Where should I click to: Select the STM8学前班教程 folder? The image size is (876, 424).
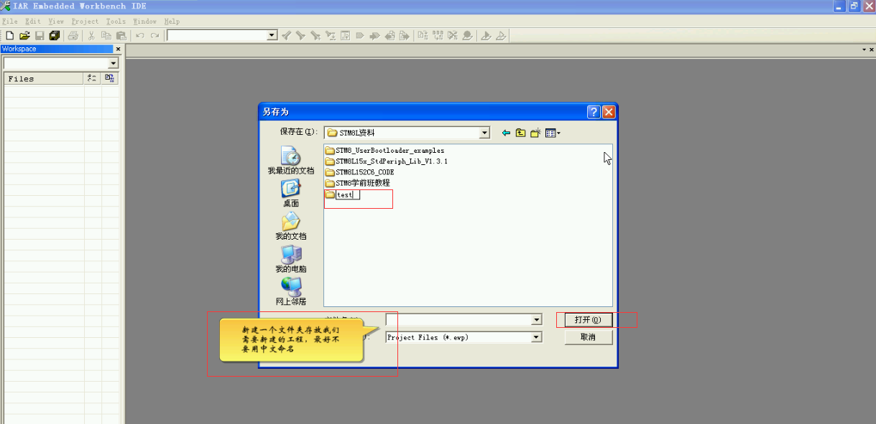pyautogui.click(x=357, y=183)
